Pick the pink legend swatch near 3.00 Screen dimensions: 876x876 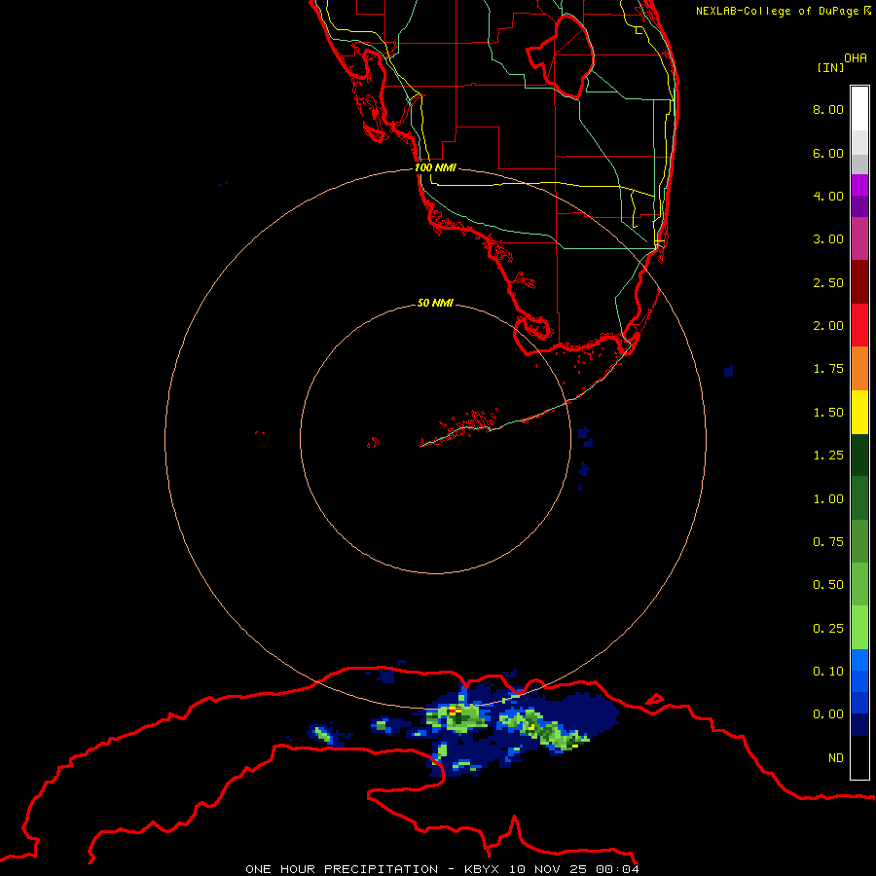[859, 239]
